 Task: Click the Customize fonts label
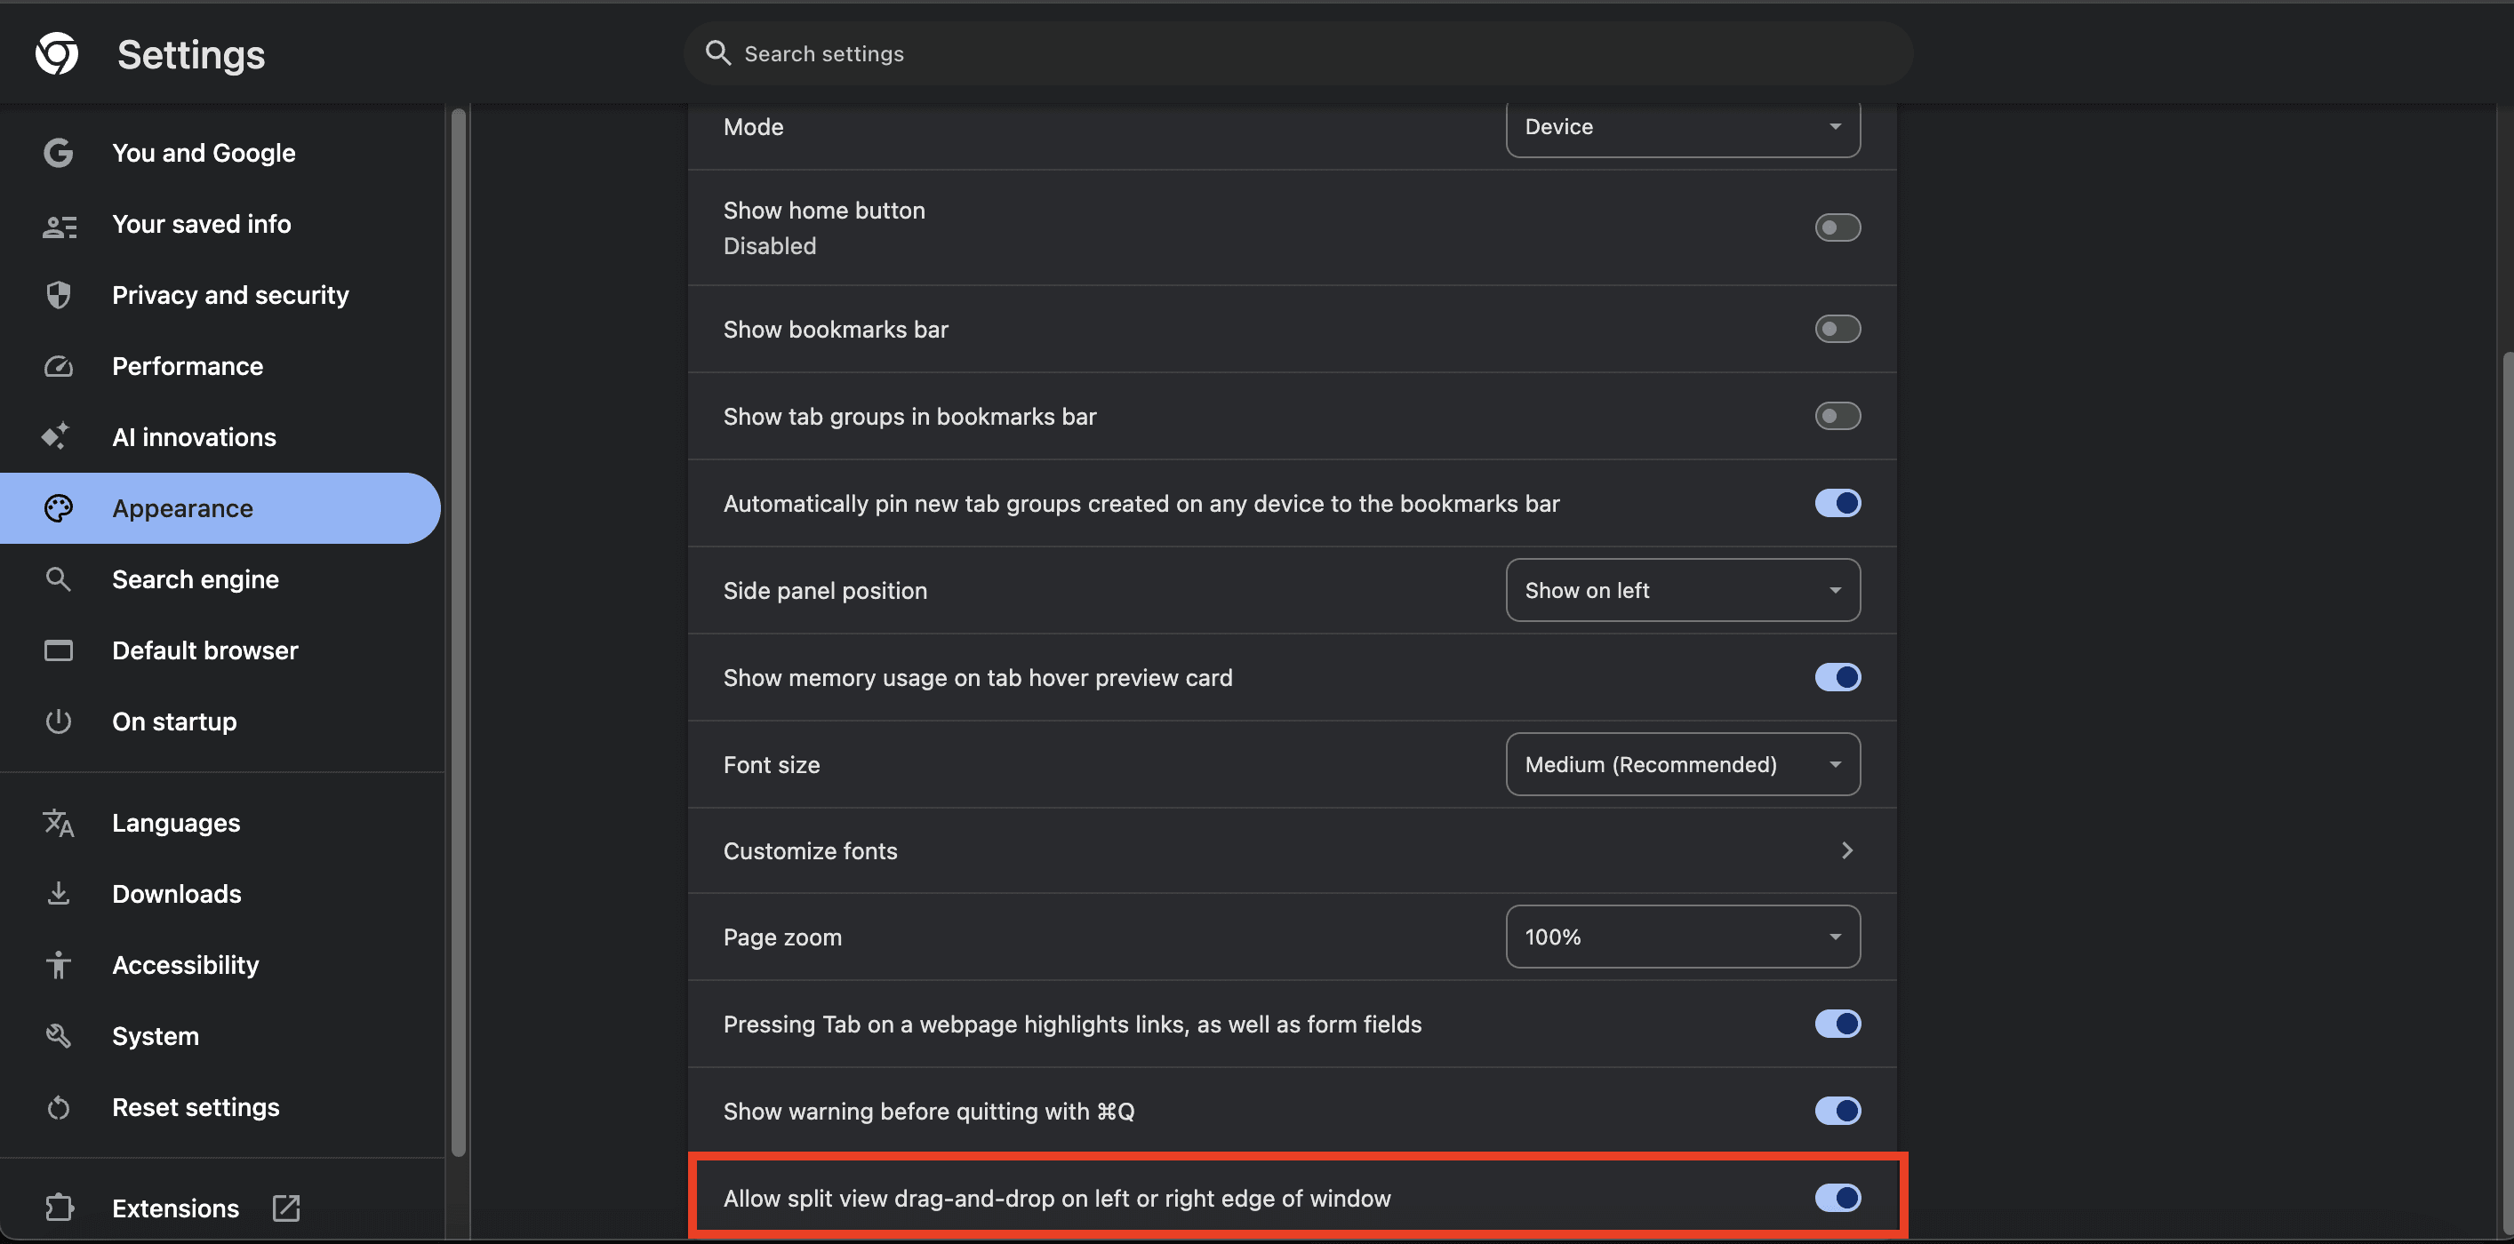pyautogui.click(x=810, y=850)
